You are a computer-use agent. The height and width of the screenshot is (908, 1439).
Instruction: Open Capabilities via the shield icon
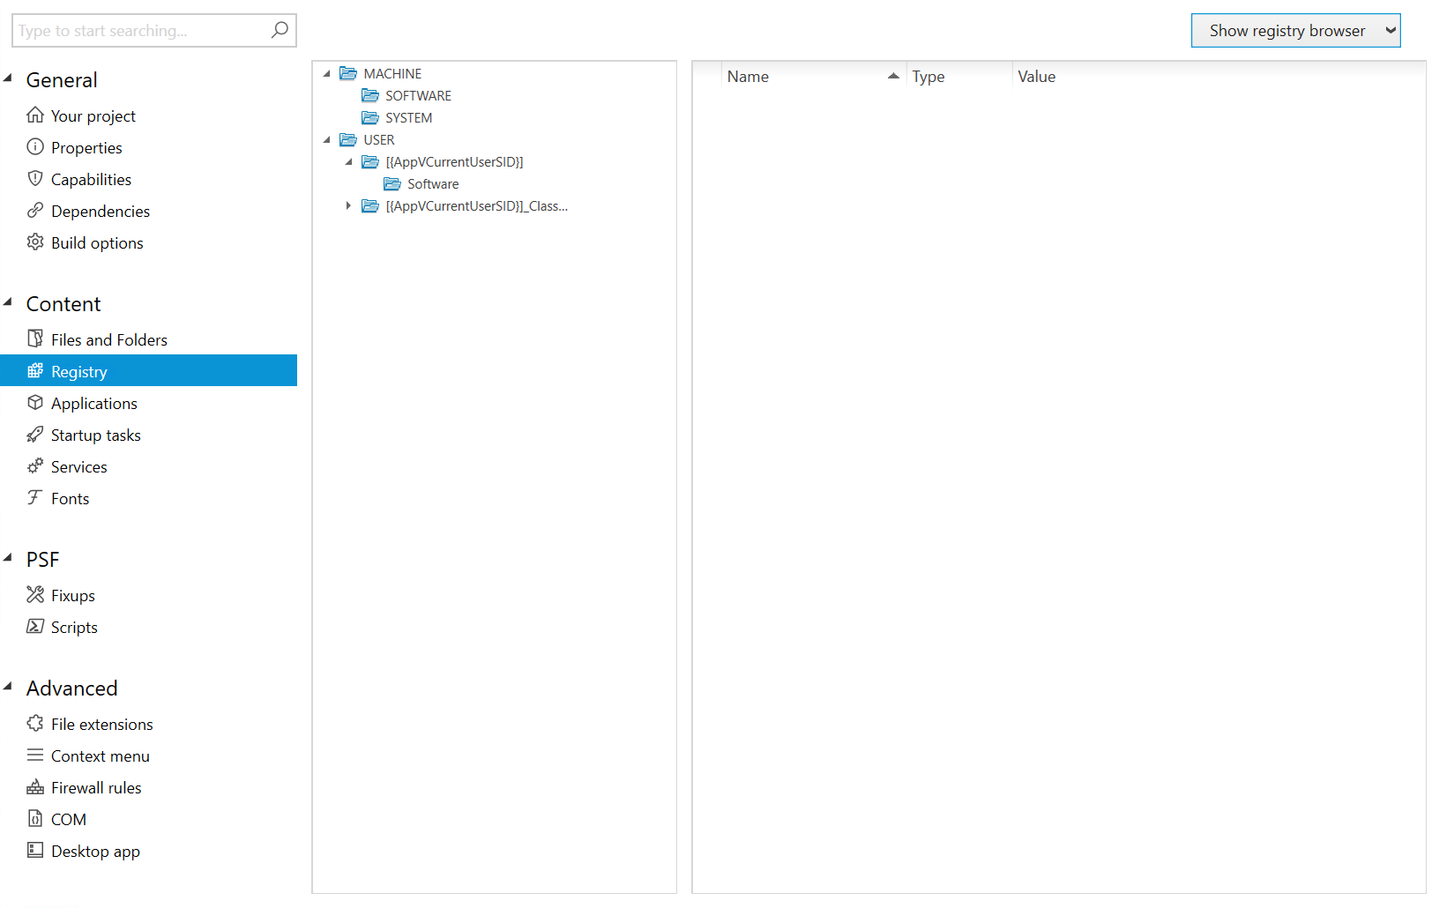34,179
